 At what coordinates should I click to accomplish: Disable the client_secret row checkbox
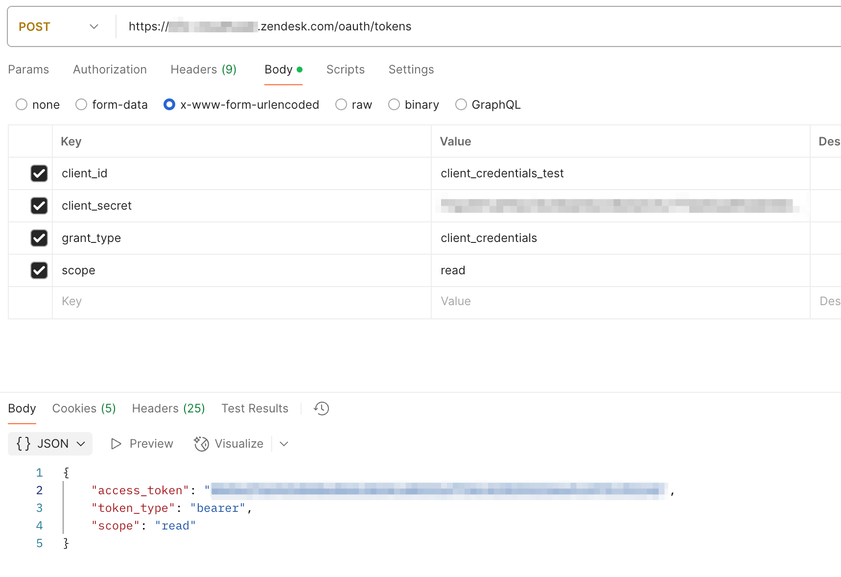click(39, 206)
